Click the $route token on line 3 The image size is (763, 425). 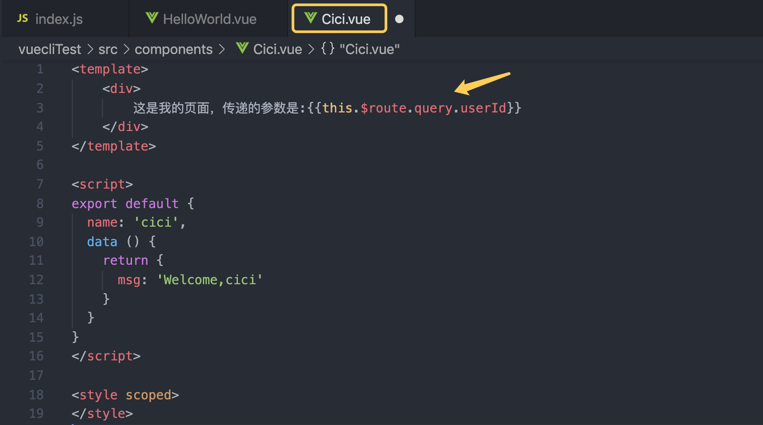tap(383, 108)
